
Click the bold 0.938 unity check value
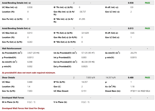[x=130, y=3]
